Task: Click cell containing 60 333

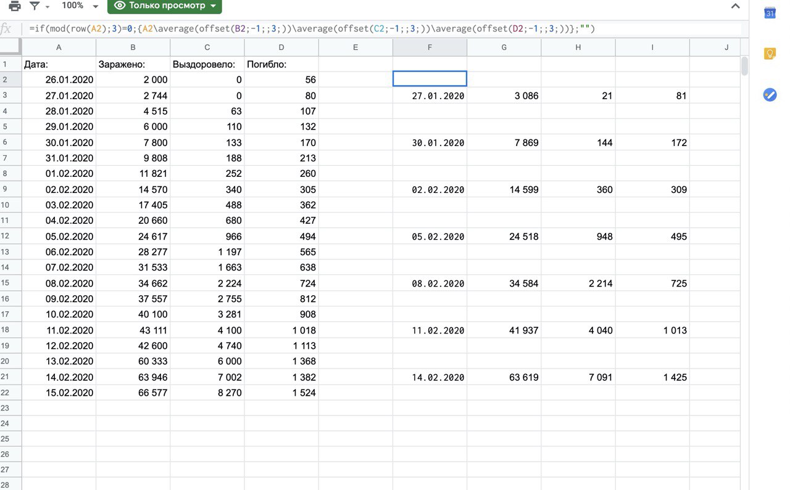Action: click(133, 361)
